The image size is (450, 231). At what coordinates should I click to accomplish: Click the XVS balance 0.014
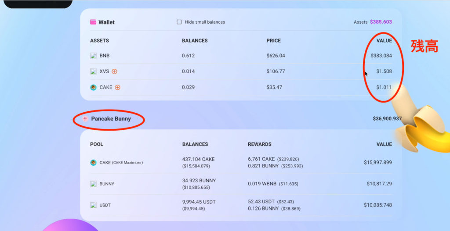coord(188,71)
